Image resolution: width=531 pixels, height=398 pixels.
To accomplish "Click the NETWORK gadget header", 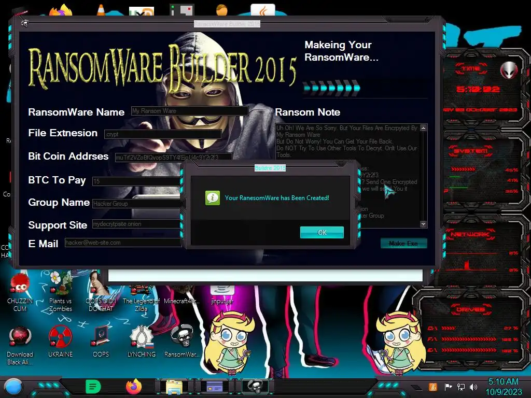I will [471, 234].
